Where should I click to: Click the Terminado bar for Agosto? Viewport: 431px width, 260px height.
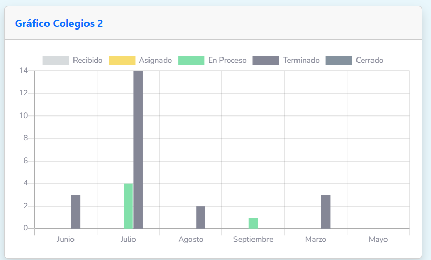tap(201, 218)
